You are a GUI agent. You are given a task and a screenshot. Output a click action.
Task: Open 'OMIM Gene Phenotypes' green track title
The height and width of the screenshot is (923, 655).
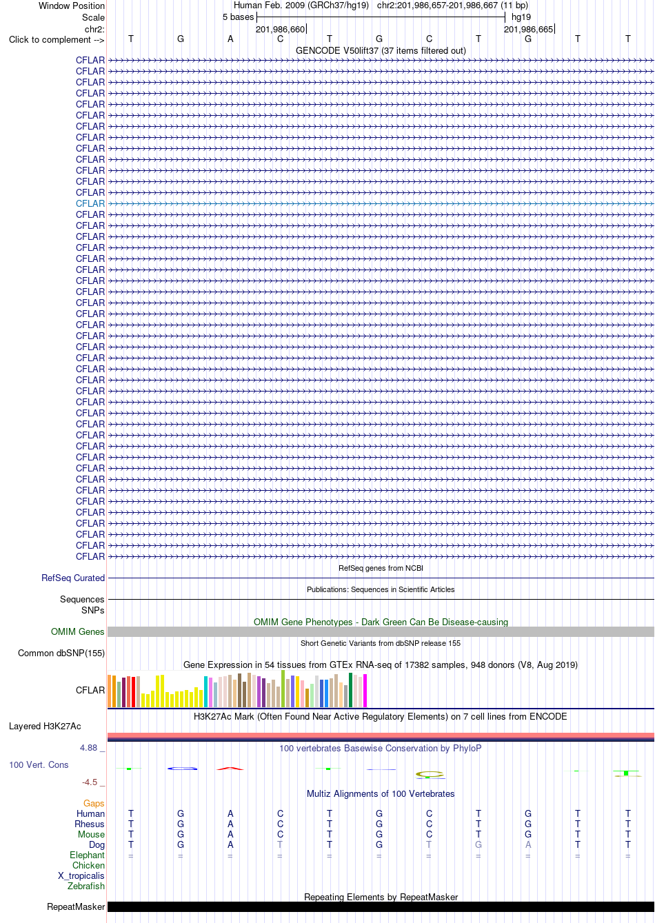coord(381,622)
